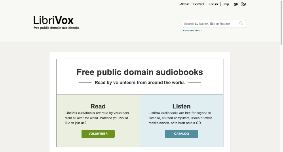Click the blue CATALOG button
Image resolution: width=283 pixels, height=152 pixels.
(181, 134)
